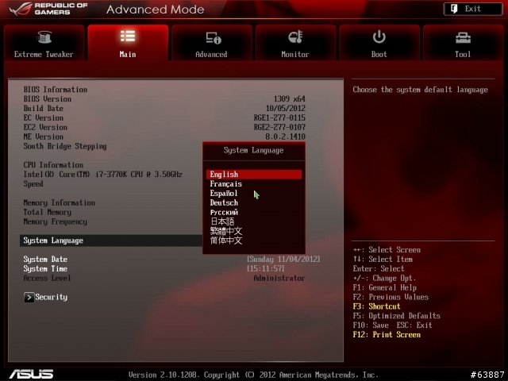Click the RGE1-Z77-0115 EC version value
The width and height of the screenshot is (508, 381).
point(279,117)
